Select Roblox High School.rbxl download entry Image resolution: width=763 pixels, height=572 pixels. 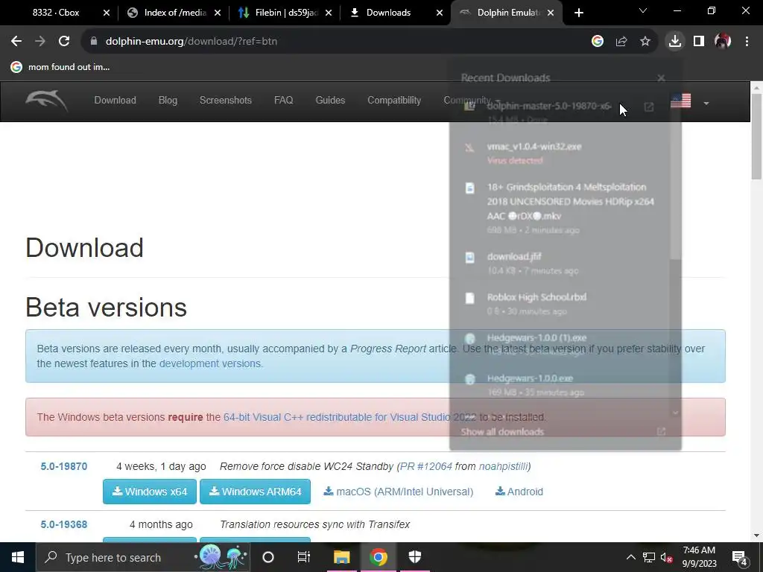(560, 304)
